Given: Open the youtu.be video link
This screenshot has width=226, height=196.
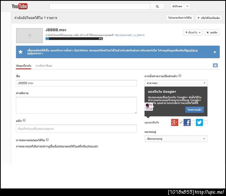Looking at the screenshot, I should tap(130, 35).
